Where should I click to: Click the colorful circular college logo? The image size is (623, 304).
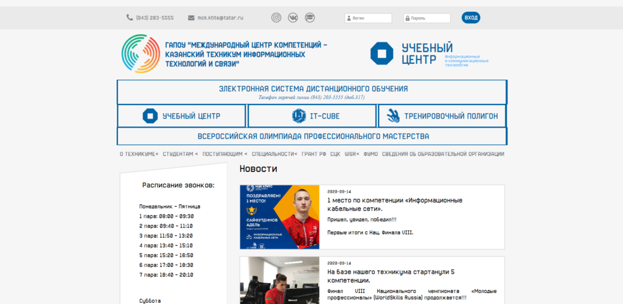click(141, 53)
